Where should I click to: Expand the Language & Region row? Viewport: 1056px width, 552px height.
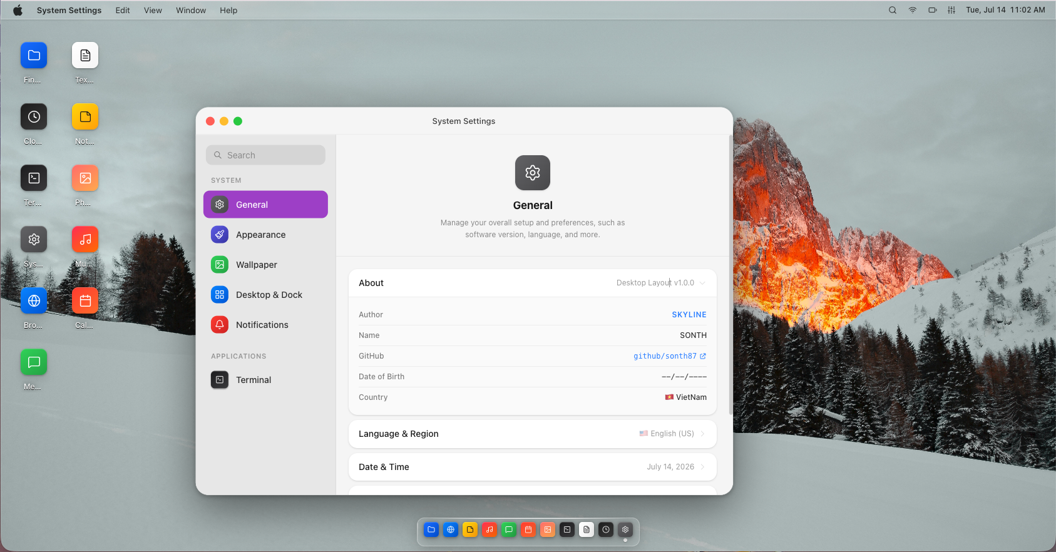click(x=533, y=434)
